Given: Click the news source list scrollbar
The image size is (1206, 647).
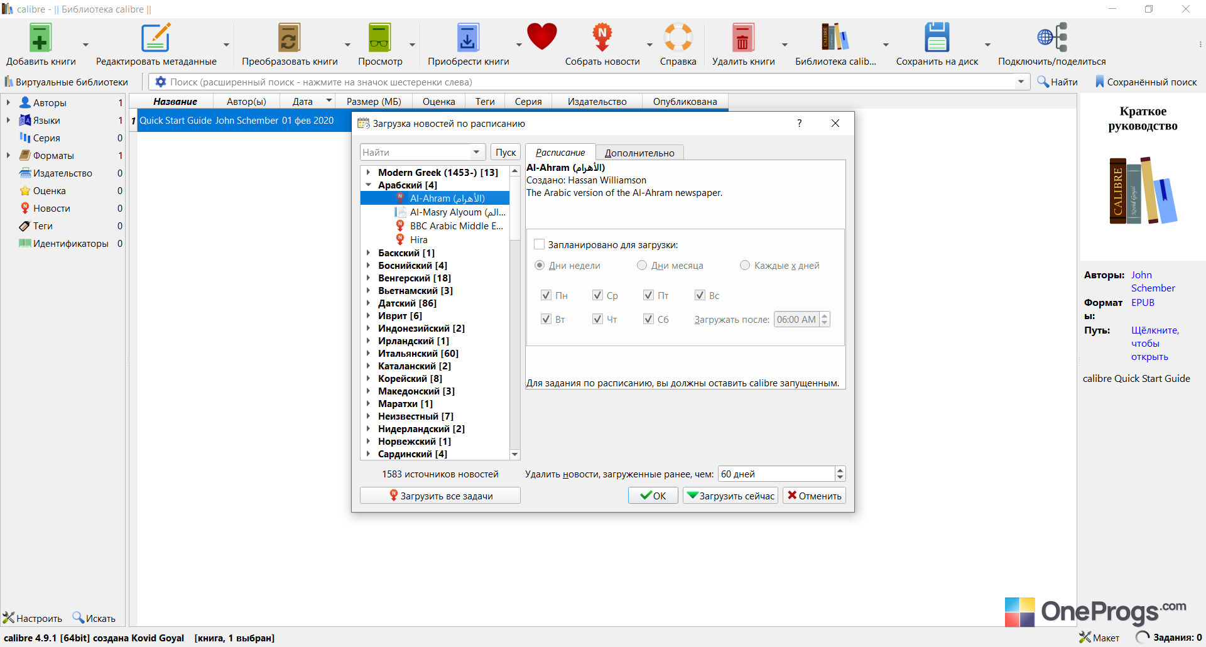Looking at the screenshot, I should coord(514,312).
